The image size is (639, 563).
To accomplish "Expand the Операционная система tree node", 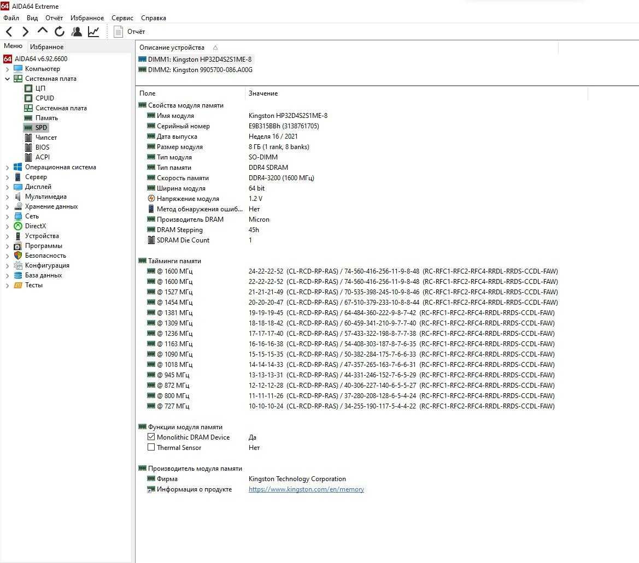I will [7, 167].
